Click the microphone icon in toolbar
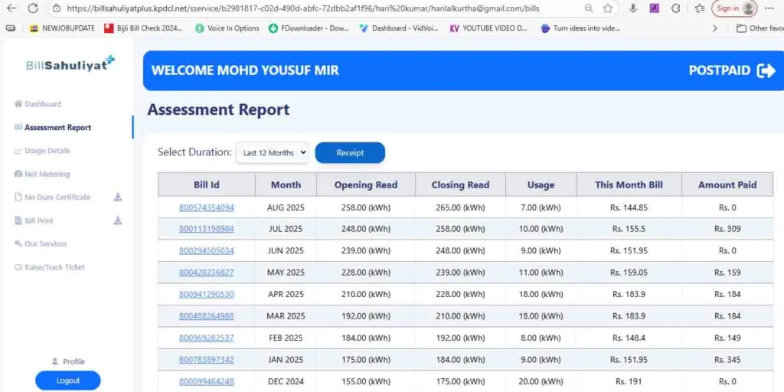Viewport: 784px width, 392px height. [632, 8]
